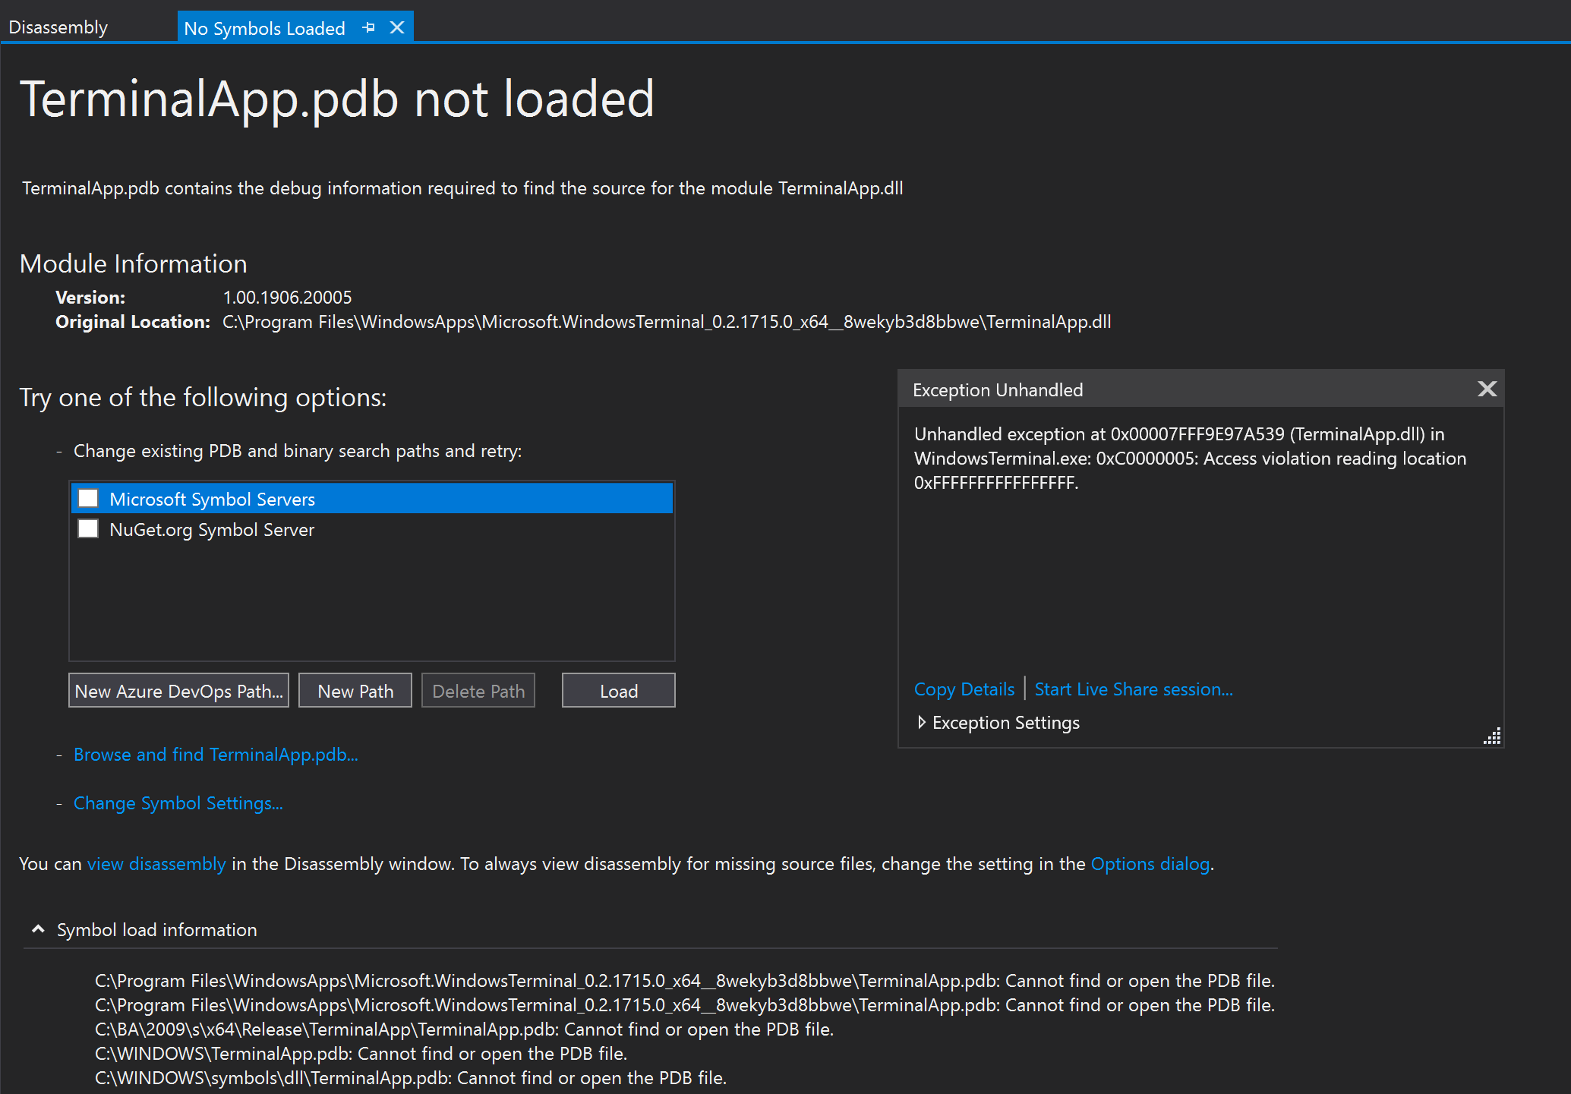
Task: Click the Load button
Action: click(x=618, y=691)
